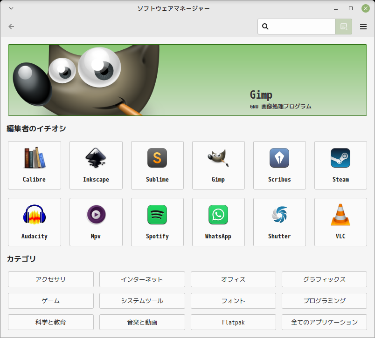Open the Spotify app tile
Image resolution: width=375 pixels, height=338 pixels.
(x=157, y=222)
